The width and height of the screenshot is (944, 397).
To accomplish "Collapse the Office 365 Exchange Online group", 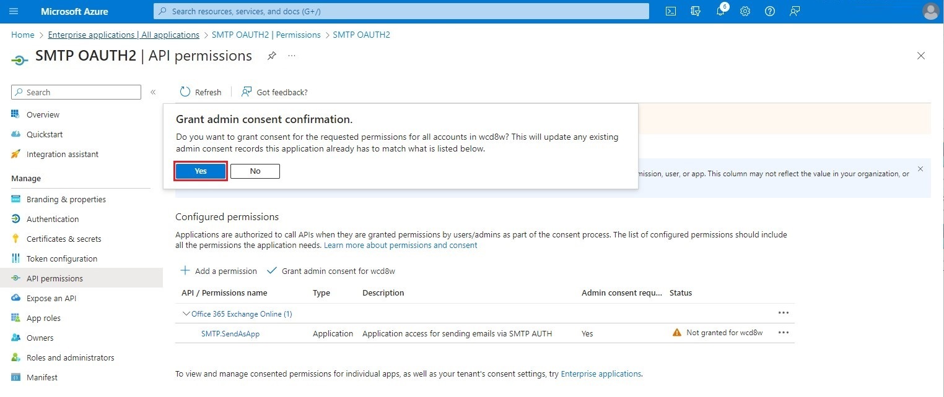I will [186, 314].
